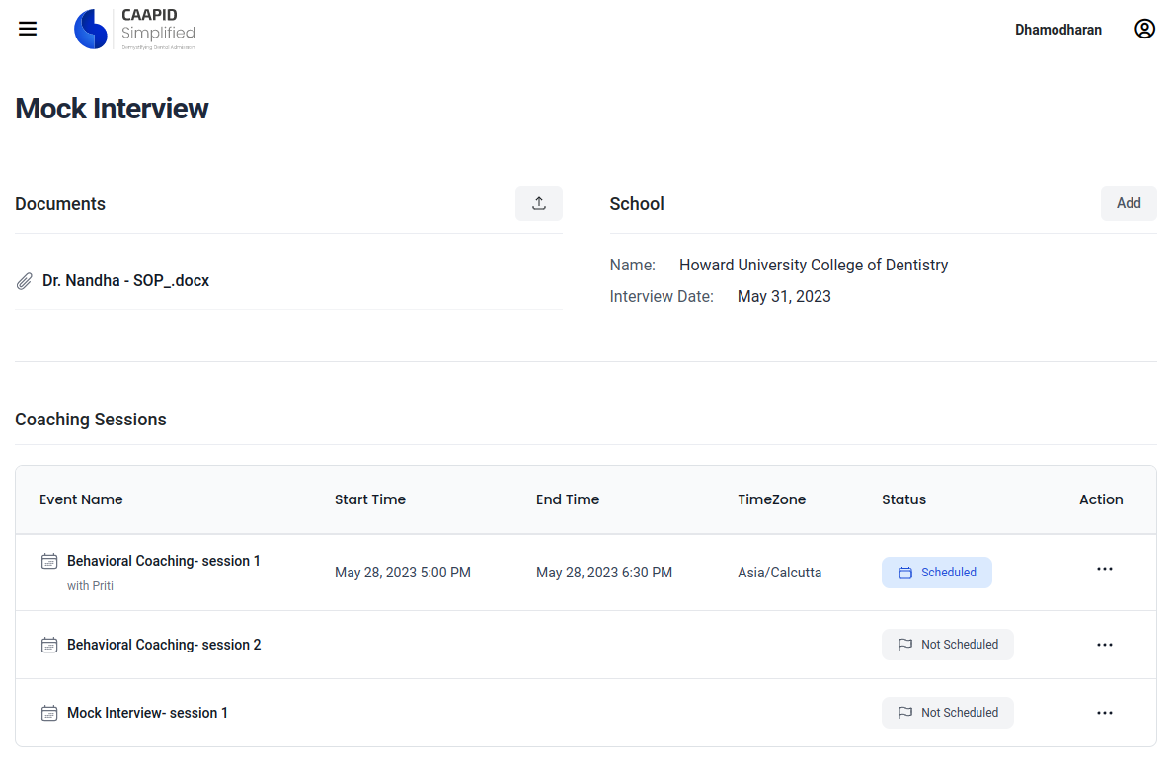Click the School section heading
This screenshot has height=767, width=1172.
click(x=637, y=204)
